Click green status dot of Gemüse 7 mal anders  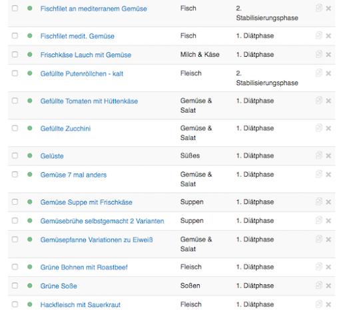(x=30, y=174)
